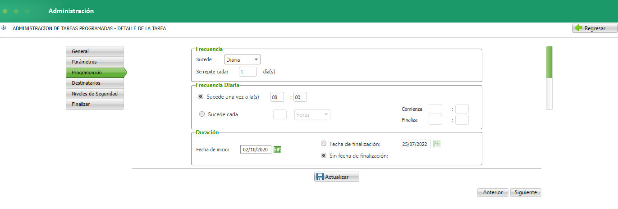Focus the 'Se repite cada' days input
This screenshot has width=618, height=209.
[248, 72]
